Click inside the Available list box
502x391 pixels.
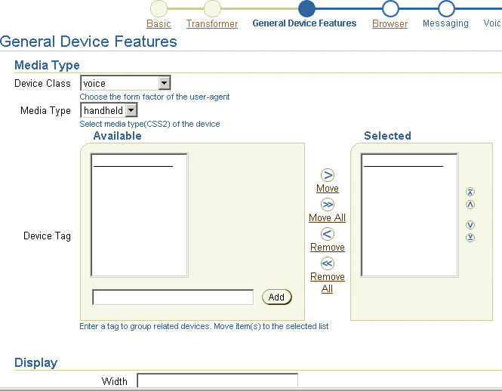[x=139, y=215]
